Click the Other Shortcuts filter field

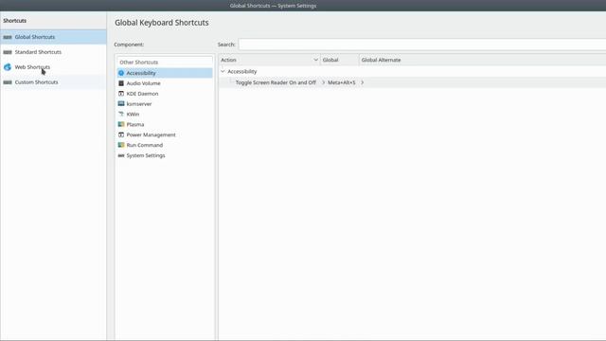pos(165,62)
